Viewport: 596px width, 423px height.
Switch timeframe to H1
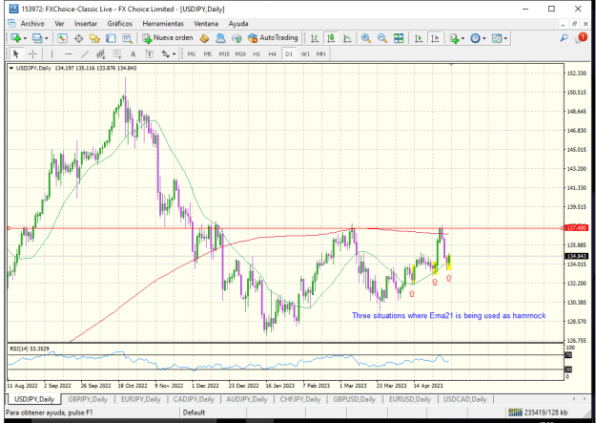point(257,54)
